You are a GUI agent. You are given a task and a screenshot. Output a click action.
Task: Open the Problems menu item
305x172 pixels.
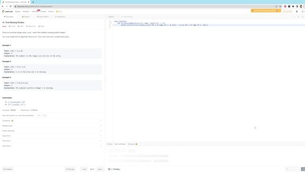26,11
